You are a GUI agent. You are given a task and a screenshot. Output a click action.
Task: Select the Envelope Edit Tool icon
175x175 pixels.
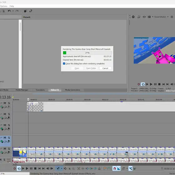coord(65,168)
